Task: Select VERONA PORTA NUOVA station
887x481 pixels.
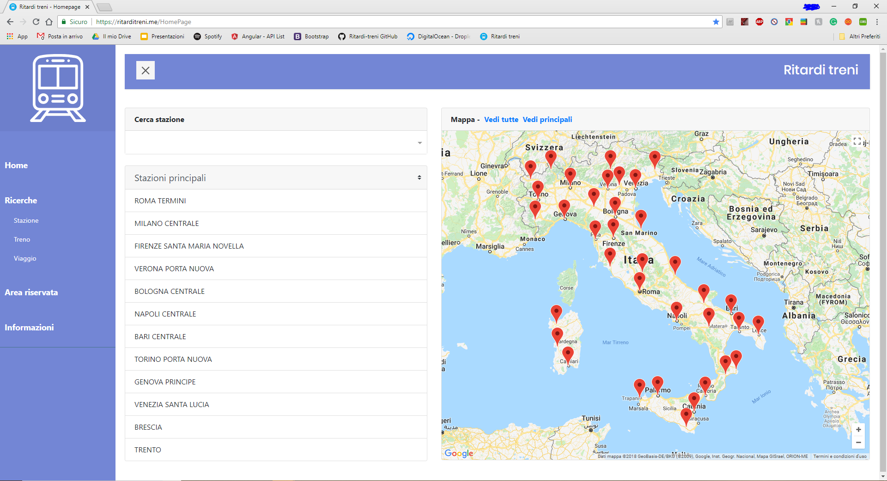Action: click(276, 269)
